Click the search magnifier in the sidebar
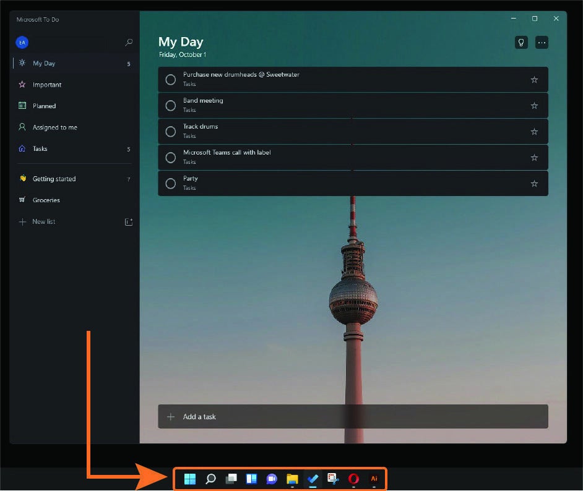 [129, 43]
